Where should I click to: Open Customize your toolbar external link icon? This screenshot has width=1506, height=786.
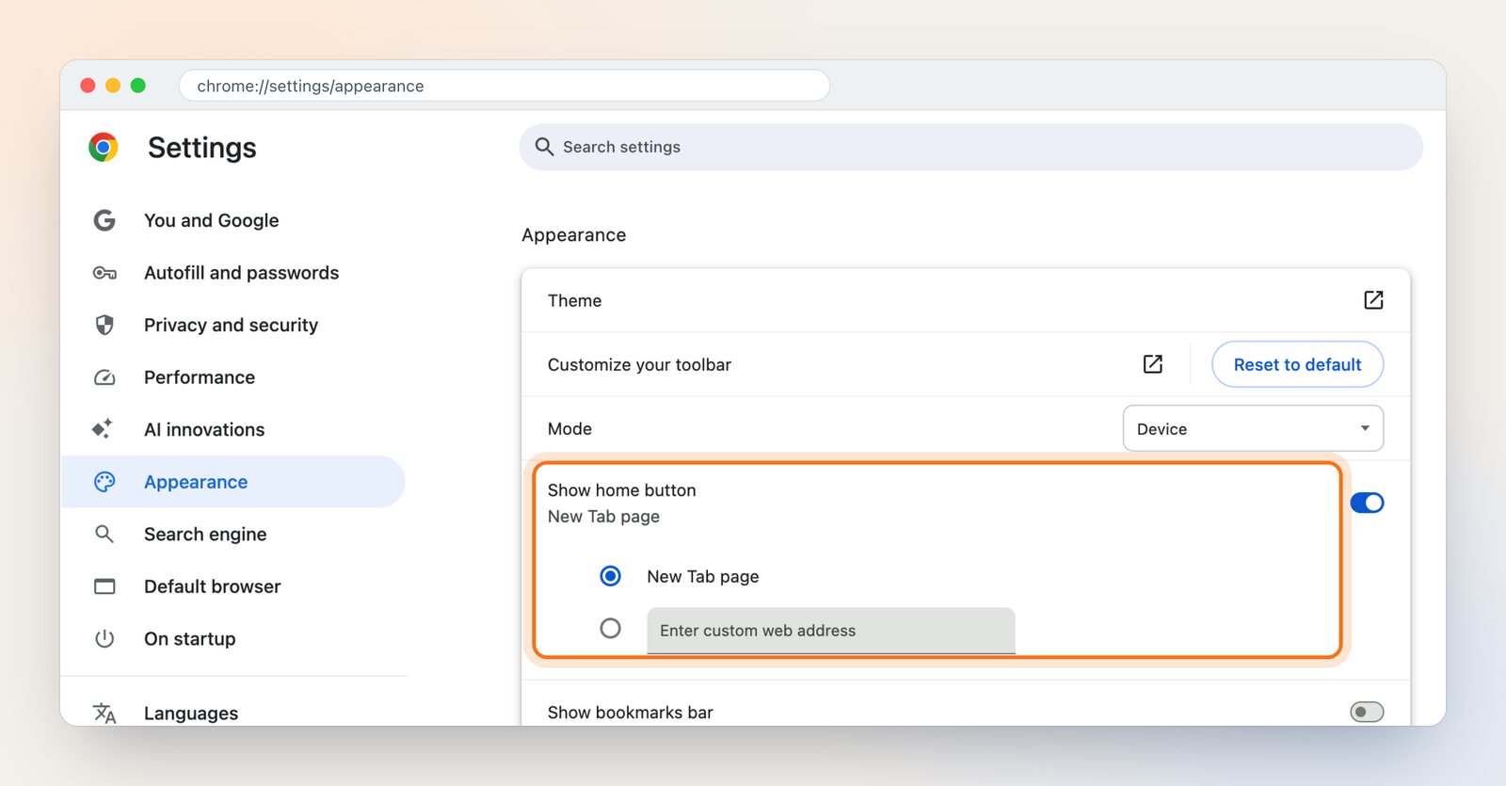click(1153, 364)
